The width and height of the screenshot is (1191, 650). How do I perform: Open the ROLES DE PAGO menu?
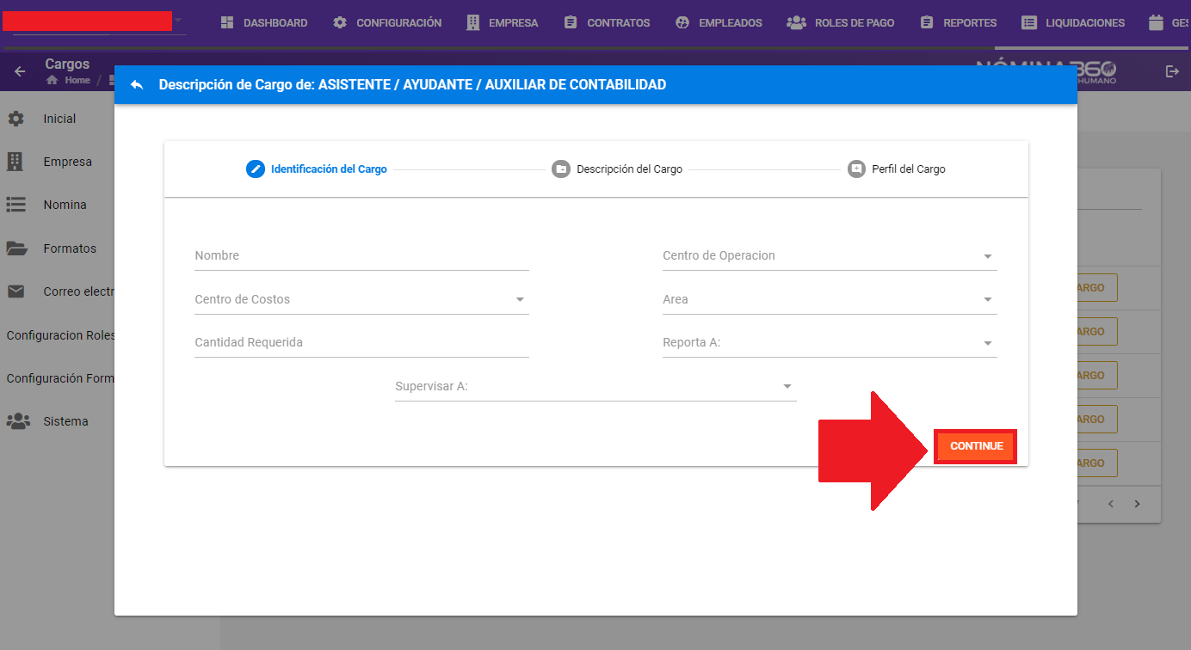[x=841, y=23]
